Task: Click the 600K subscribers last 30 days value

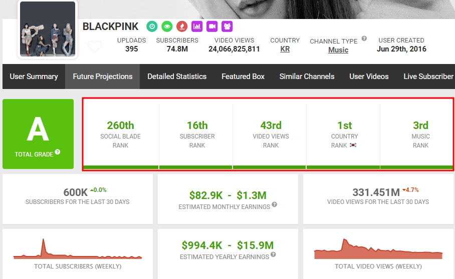Action: click(x=76, y=192)
